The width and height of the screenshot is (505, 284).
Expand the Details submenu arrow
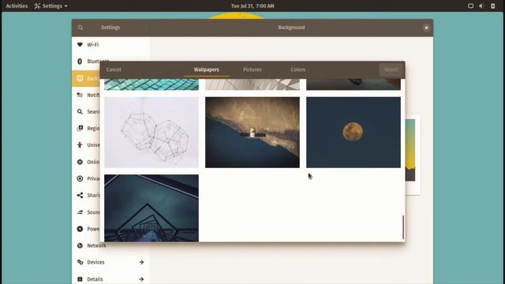(x=141, y=278)
